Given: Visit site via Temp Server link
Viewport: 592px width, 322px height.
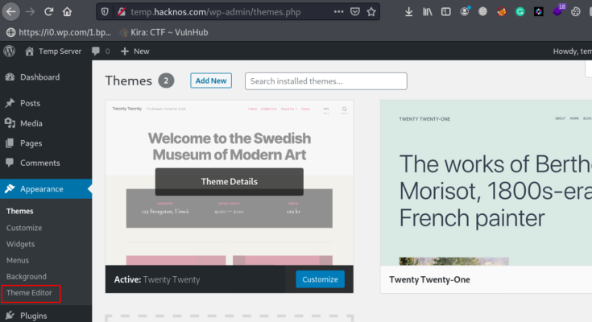Looking at the screenshot, I should [53, 51].
